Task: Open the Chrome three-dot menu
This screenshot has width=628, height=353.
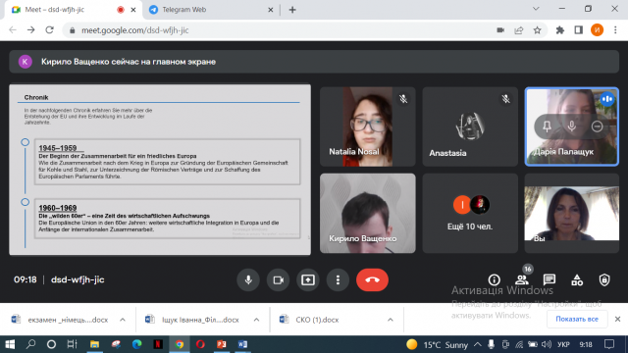Action: pos(615,30)
